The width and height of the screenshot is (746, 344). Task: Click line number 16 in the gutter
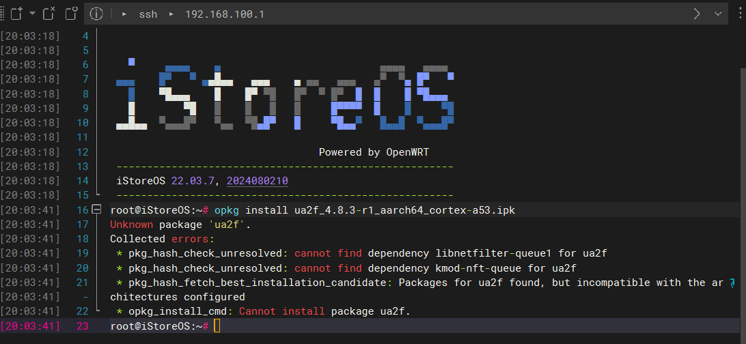point(83,210)
